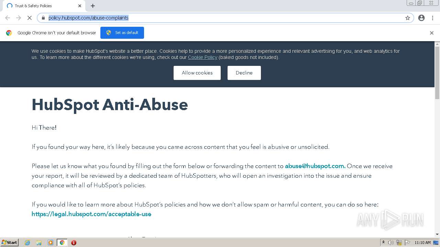
Task: Click the show desktop button
Action: point(436,243)
